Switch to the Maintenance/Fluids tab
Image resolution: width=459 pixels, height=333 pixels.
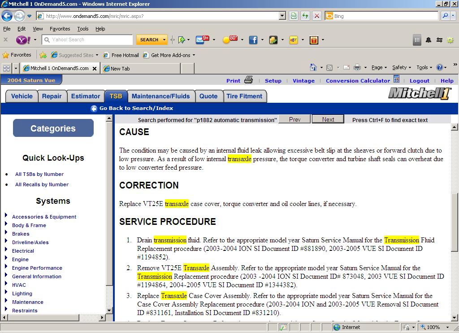point(161,96)
